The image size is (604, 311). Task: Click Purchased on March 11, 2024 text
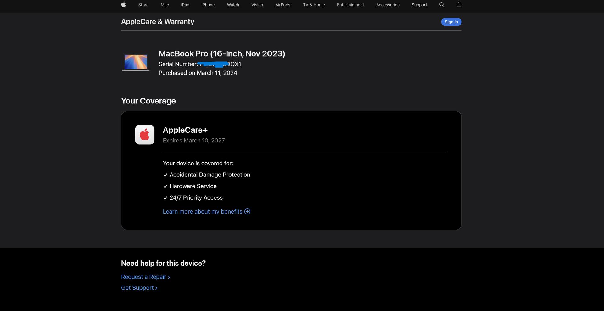[x=198, y=73]
